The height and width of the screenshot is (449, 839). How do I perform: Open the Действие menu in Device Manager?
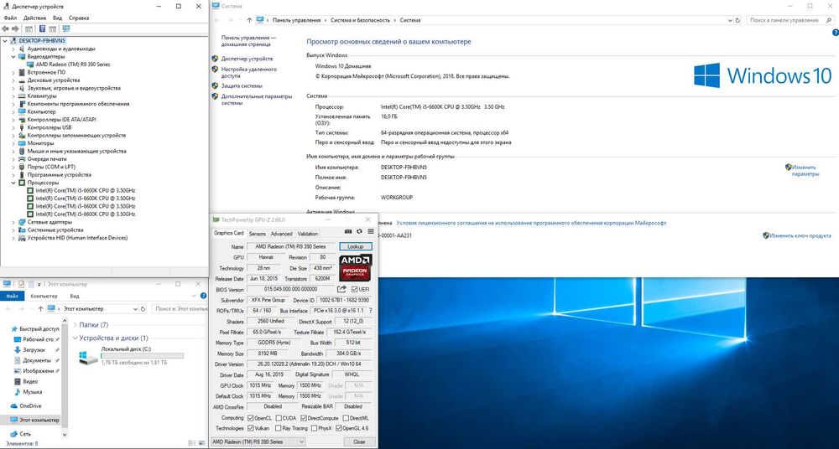pyautogui.click(x=34, y=18)
